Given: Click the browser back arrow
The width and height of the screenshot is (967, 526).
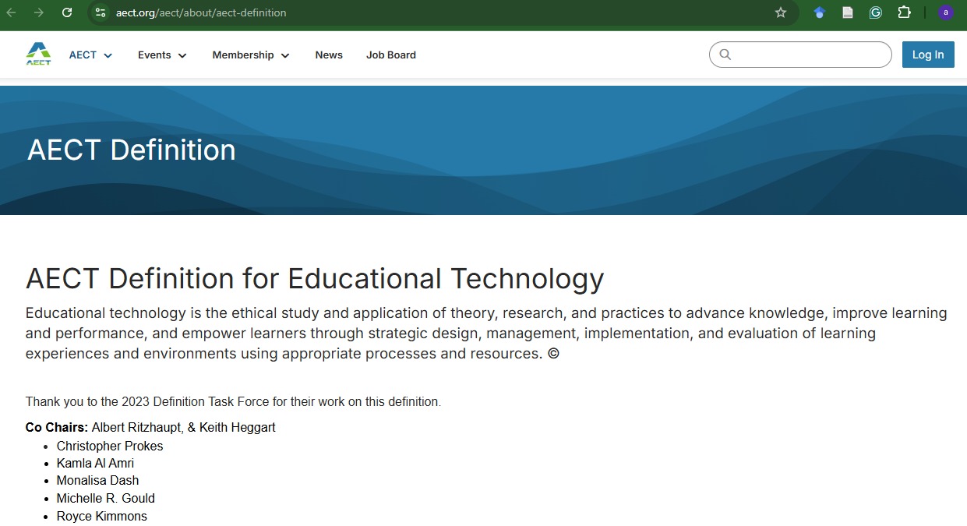Looking at the screenshot, I should [x=12, y=12].
